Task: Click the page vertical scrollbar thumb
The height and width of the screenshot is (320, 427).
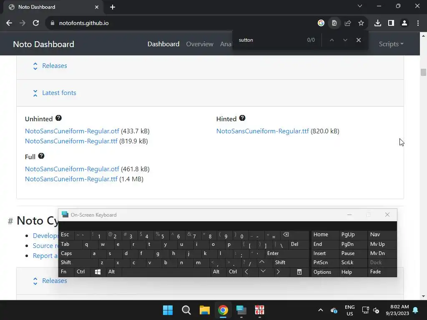Action: click(x=423, y=72)
